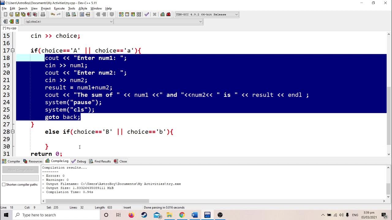Viewport: 392px width, 220px height.
Task: Open the TDM-GCC compiler set dropdown
Action: coord(207,14)
